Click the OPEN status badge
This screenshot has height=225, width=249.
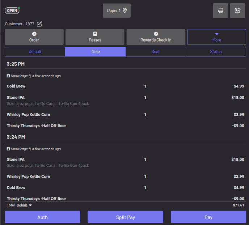12,10
